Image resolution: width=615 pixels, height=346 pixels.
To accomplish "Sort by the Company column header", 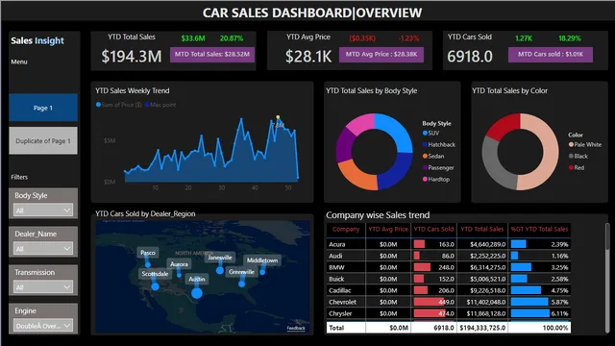I will (346, 229).
